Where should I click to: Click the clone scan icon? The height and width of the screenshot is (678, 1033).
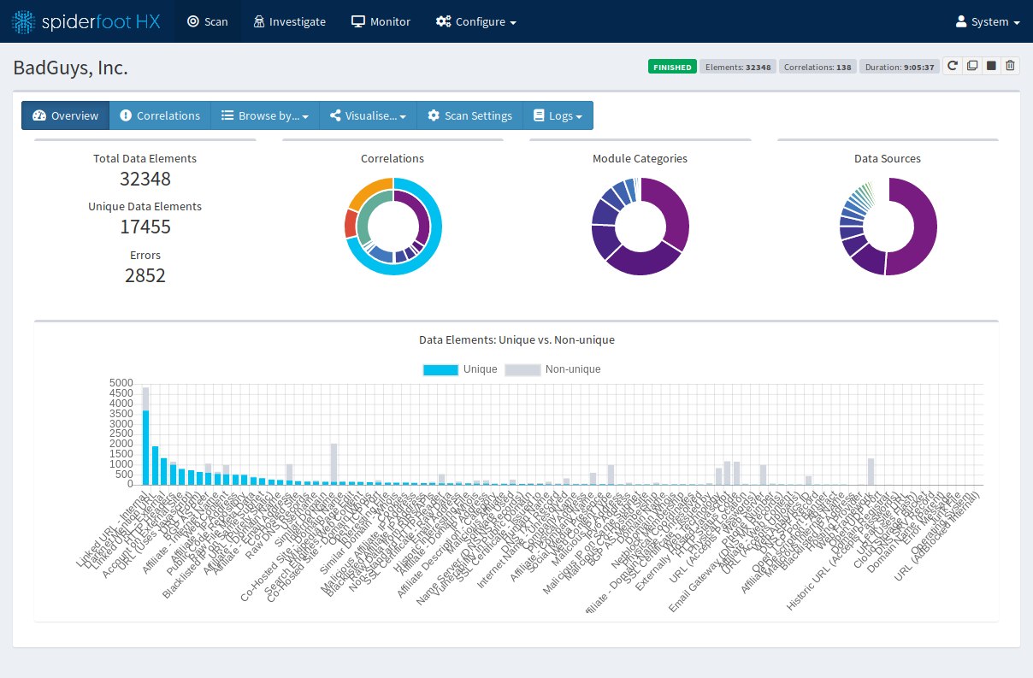971,66
